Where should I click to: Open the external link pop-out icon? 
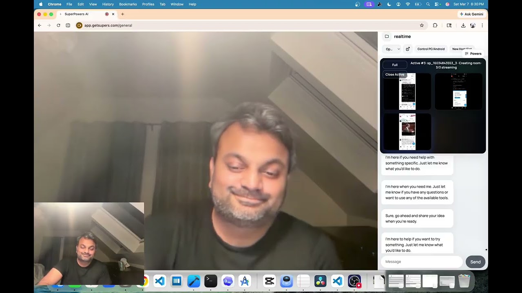coord(407,49)
